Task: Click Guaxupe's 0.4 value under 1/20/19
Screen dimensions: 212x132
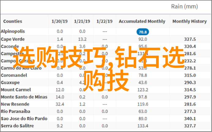Action: point(60,82)
